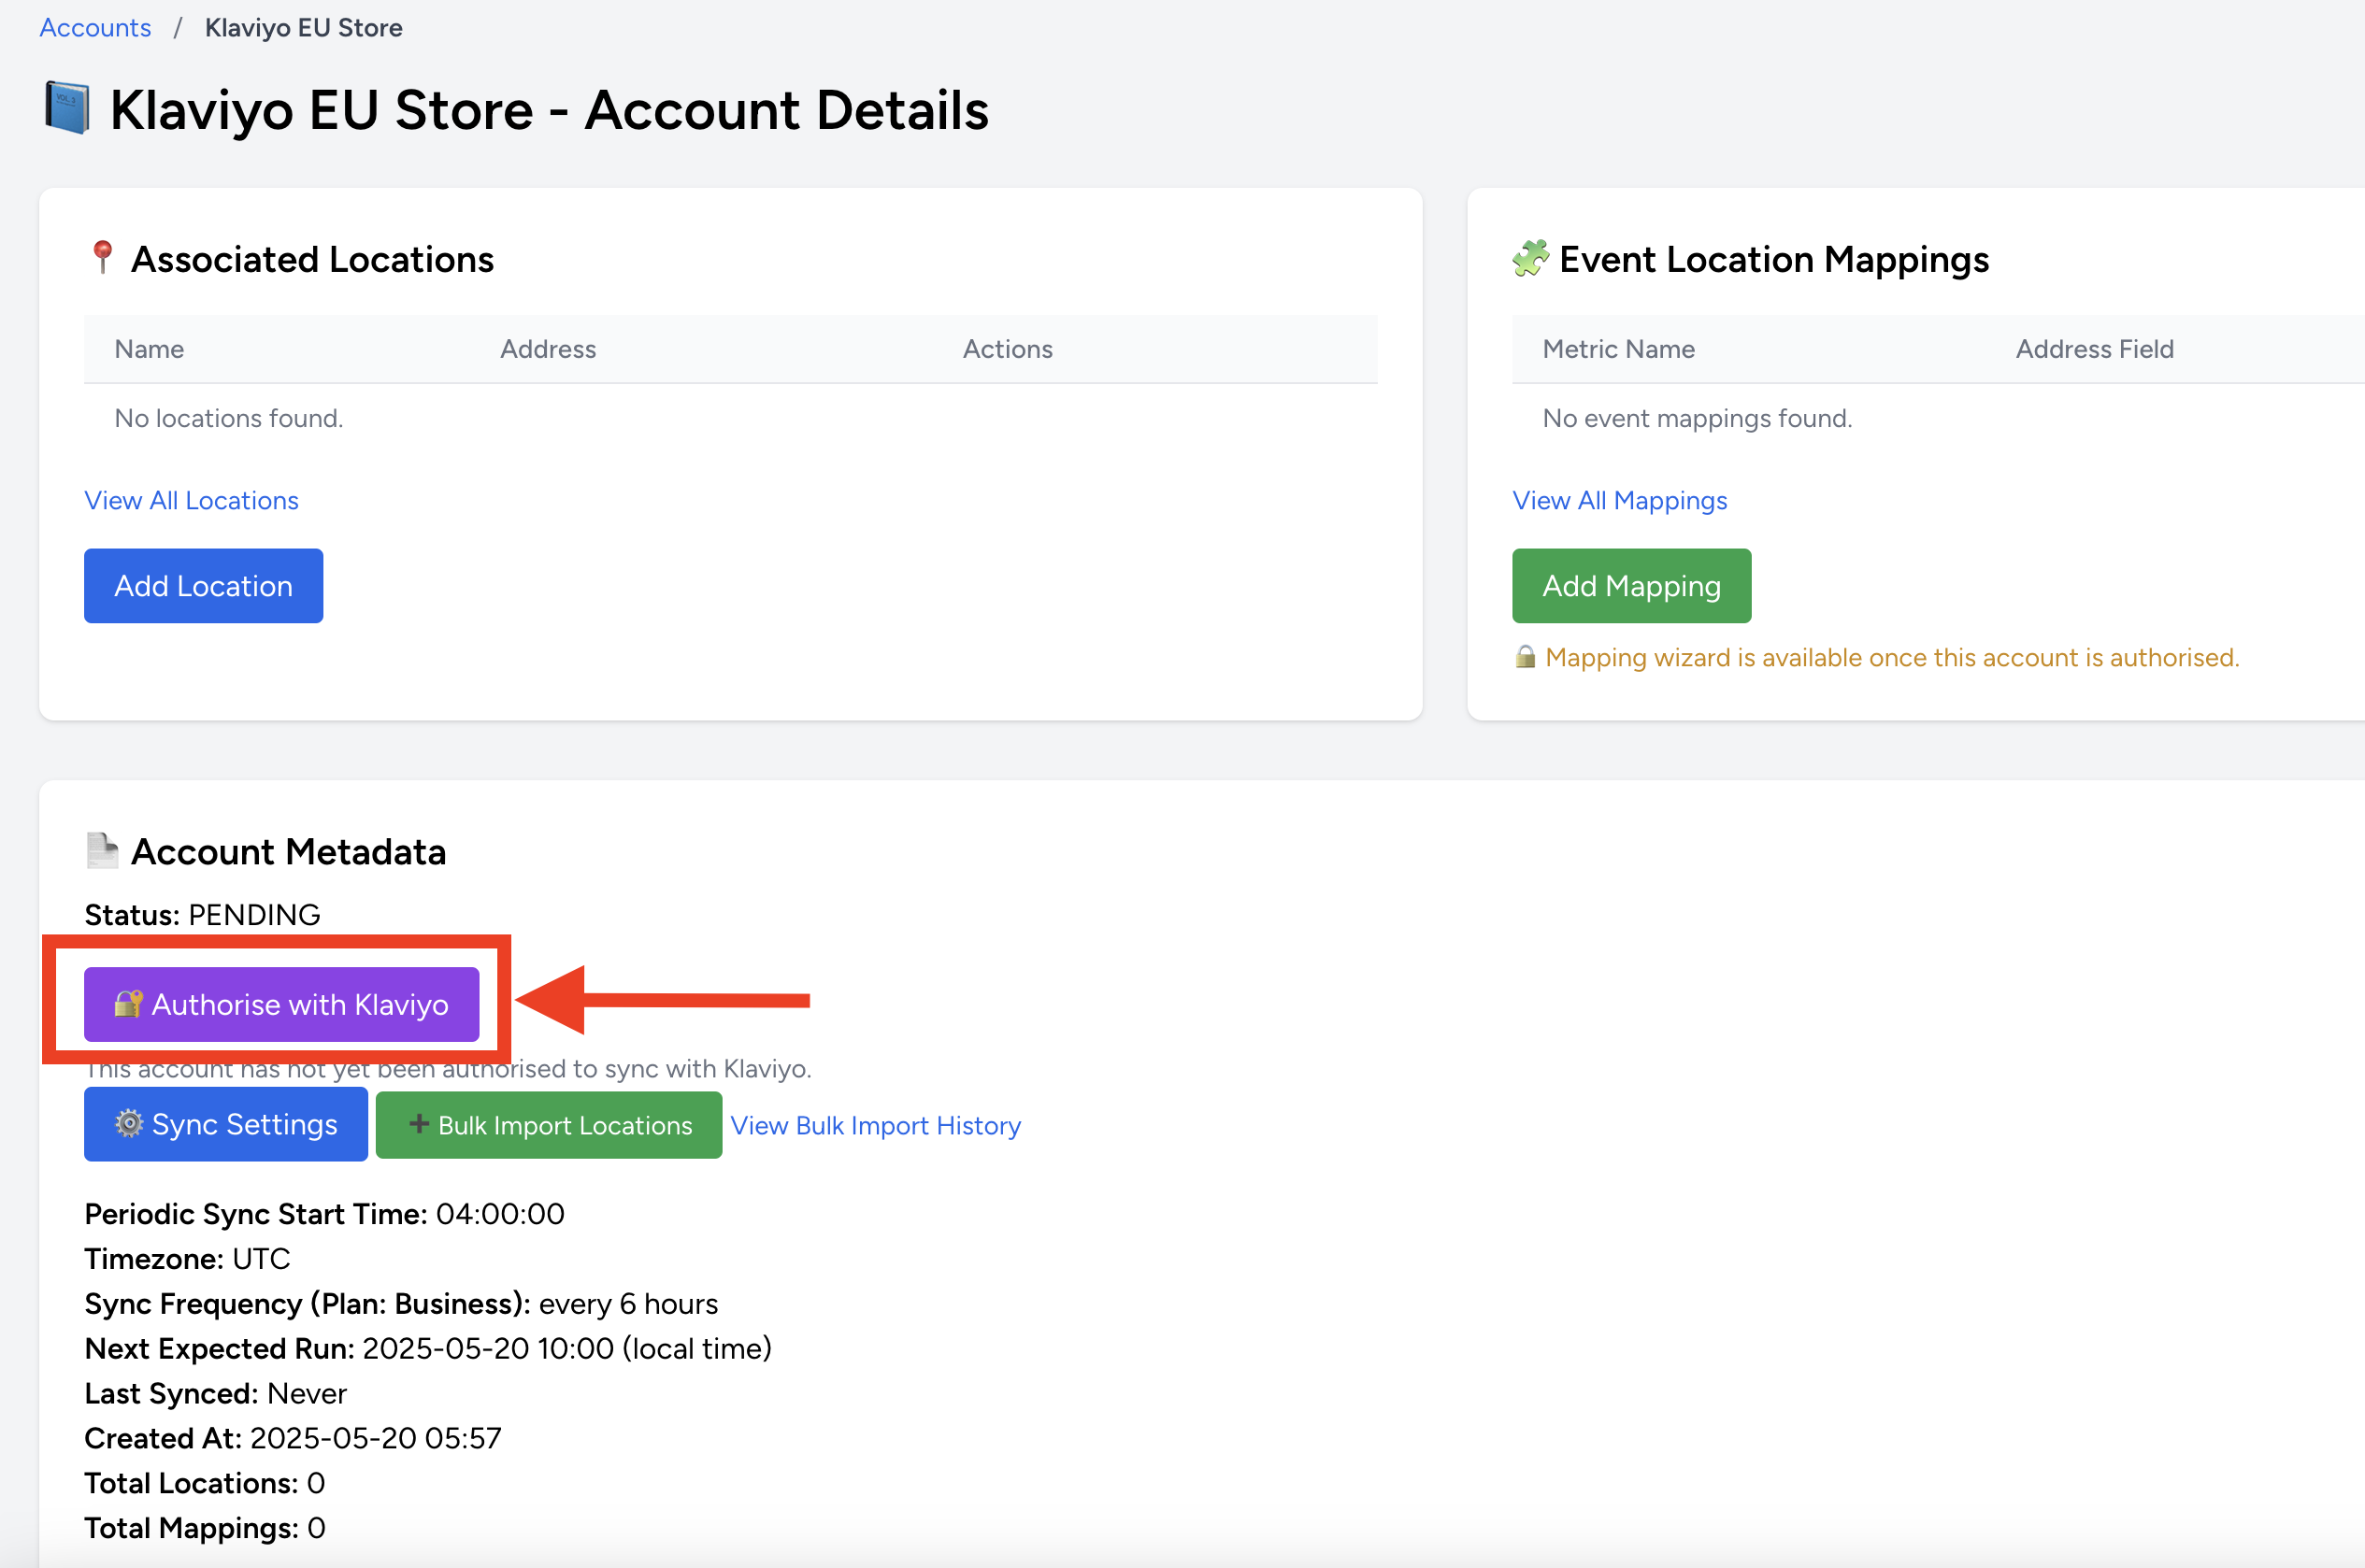The height and width of the screenshot is (1568, 2365).
Task: Click the Klaviyo EU Store breadcrumb text
Action: [x=303, y=28]
